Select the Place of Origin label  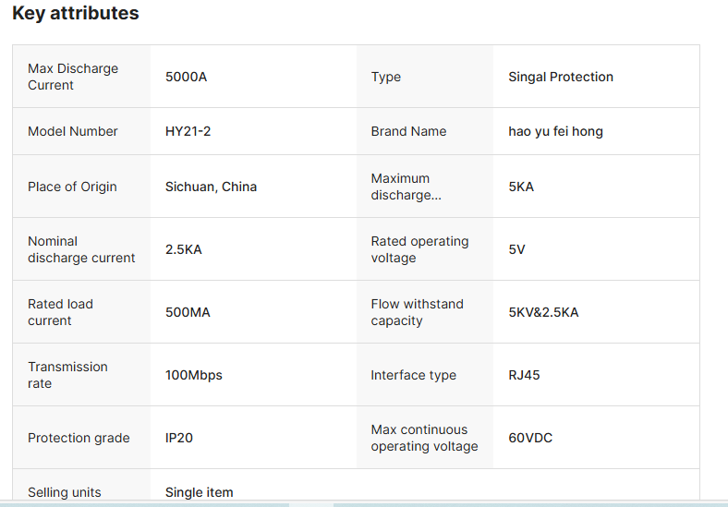(72, 187)
